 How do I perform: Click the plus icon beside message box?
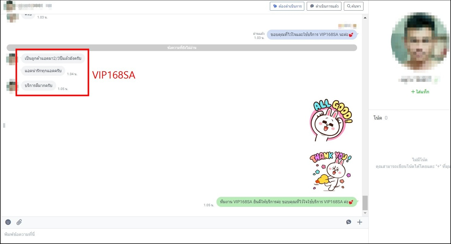pos(360,222)
